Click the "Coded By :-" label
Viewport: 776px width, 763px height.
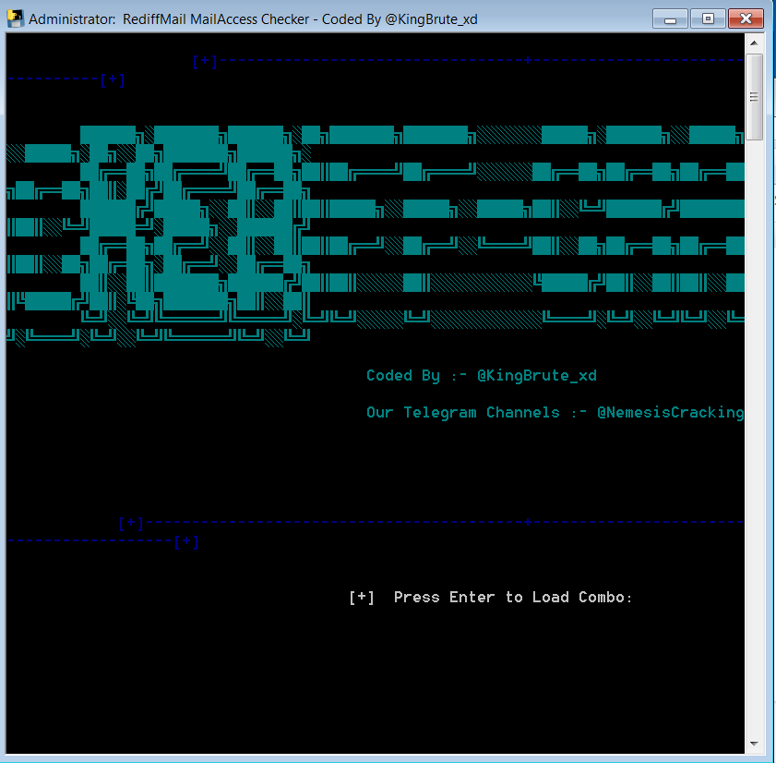(x=416, y=376)
